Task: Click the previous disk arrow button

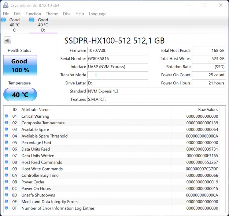Action: point(7,40)
